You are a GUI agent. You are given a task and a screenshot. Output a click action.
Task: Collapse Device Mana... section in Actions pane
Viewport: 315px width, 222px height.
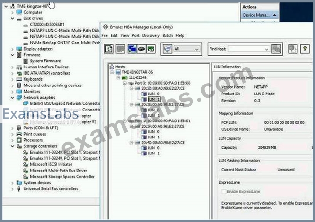[275, 15]
